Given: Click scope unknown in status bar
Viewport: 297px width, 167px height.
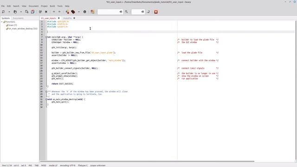Looking at the screenshot, I should [x=98, y=166].
